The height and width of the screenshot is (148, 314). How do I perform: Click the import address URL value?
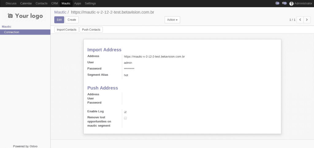pyautogui.click(x=155, y=57)
